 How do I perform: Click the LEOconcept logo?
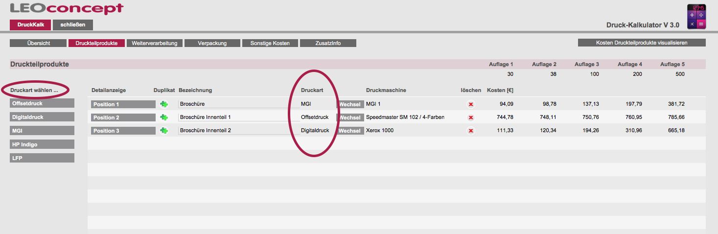point(67,9)
